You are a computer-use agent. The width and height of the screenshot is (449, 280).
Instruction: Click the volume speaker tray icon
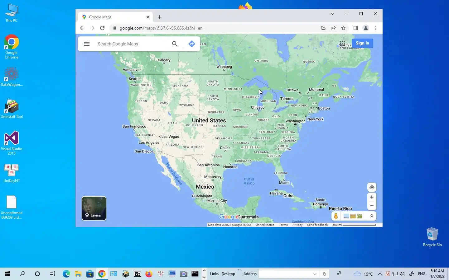coord(402,274)
